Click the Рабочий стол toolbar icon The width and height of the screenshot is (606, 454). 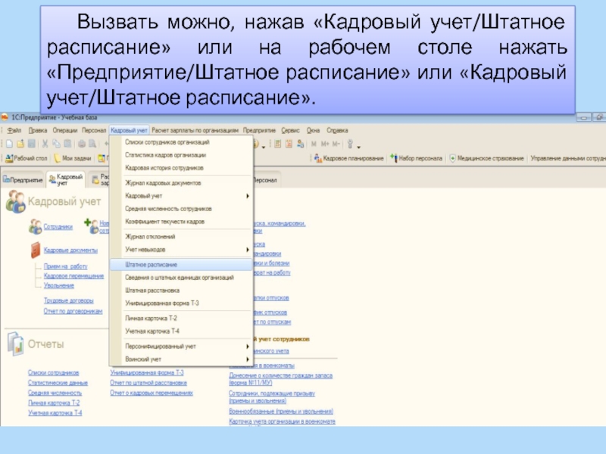click(8, 158)
